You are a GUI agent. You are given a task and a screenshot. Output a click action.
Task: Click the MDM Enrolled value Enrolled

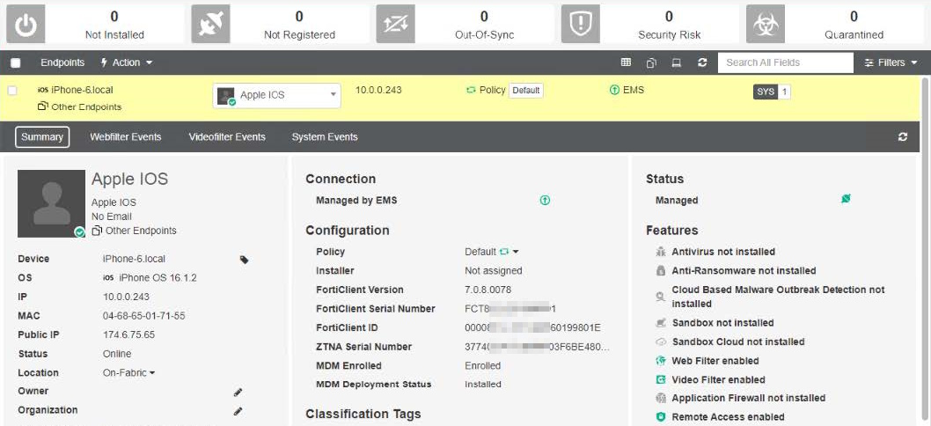point(483,365)
